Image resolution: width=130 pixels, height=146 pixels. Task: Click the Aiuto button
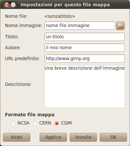(16, 137)
